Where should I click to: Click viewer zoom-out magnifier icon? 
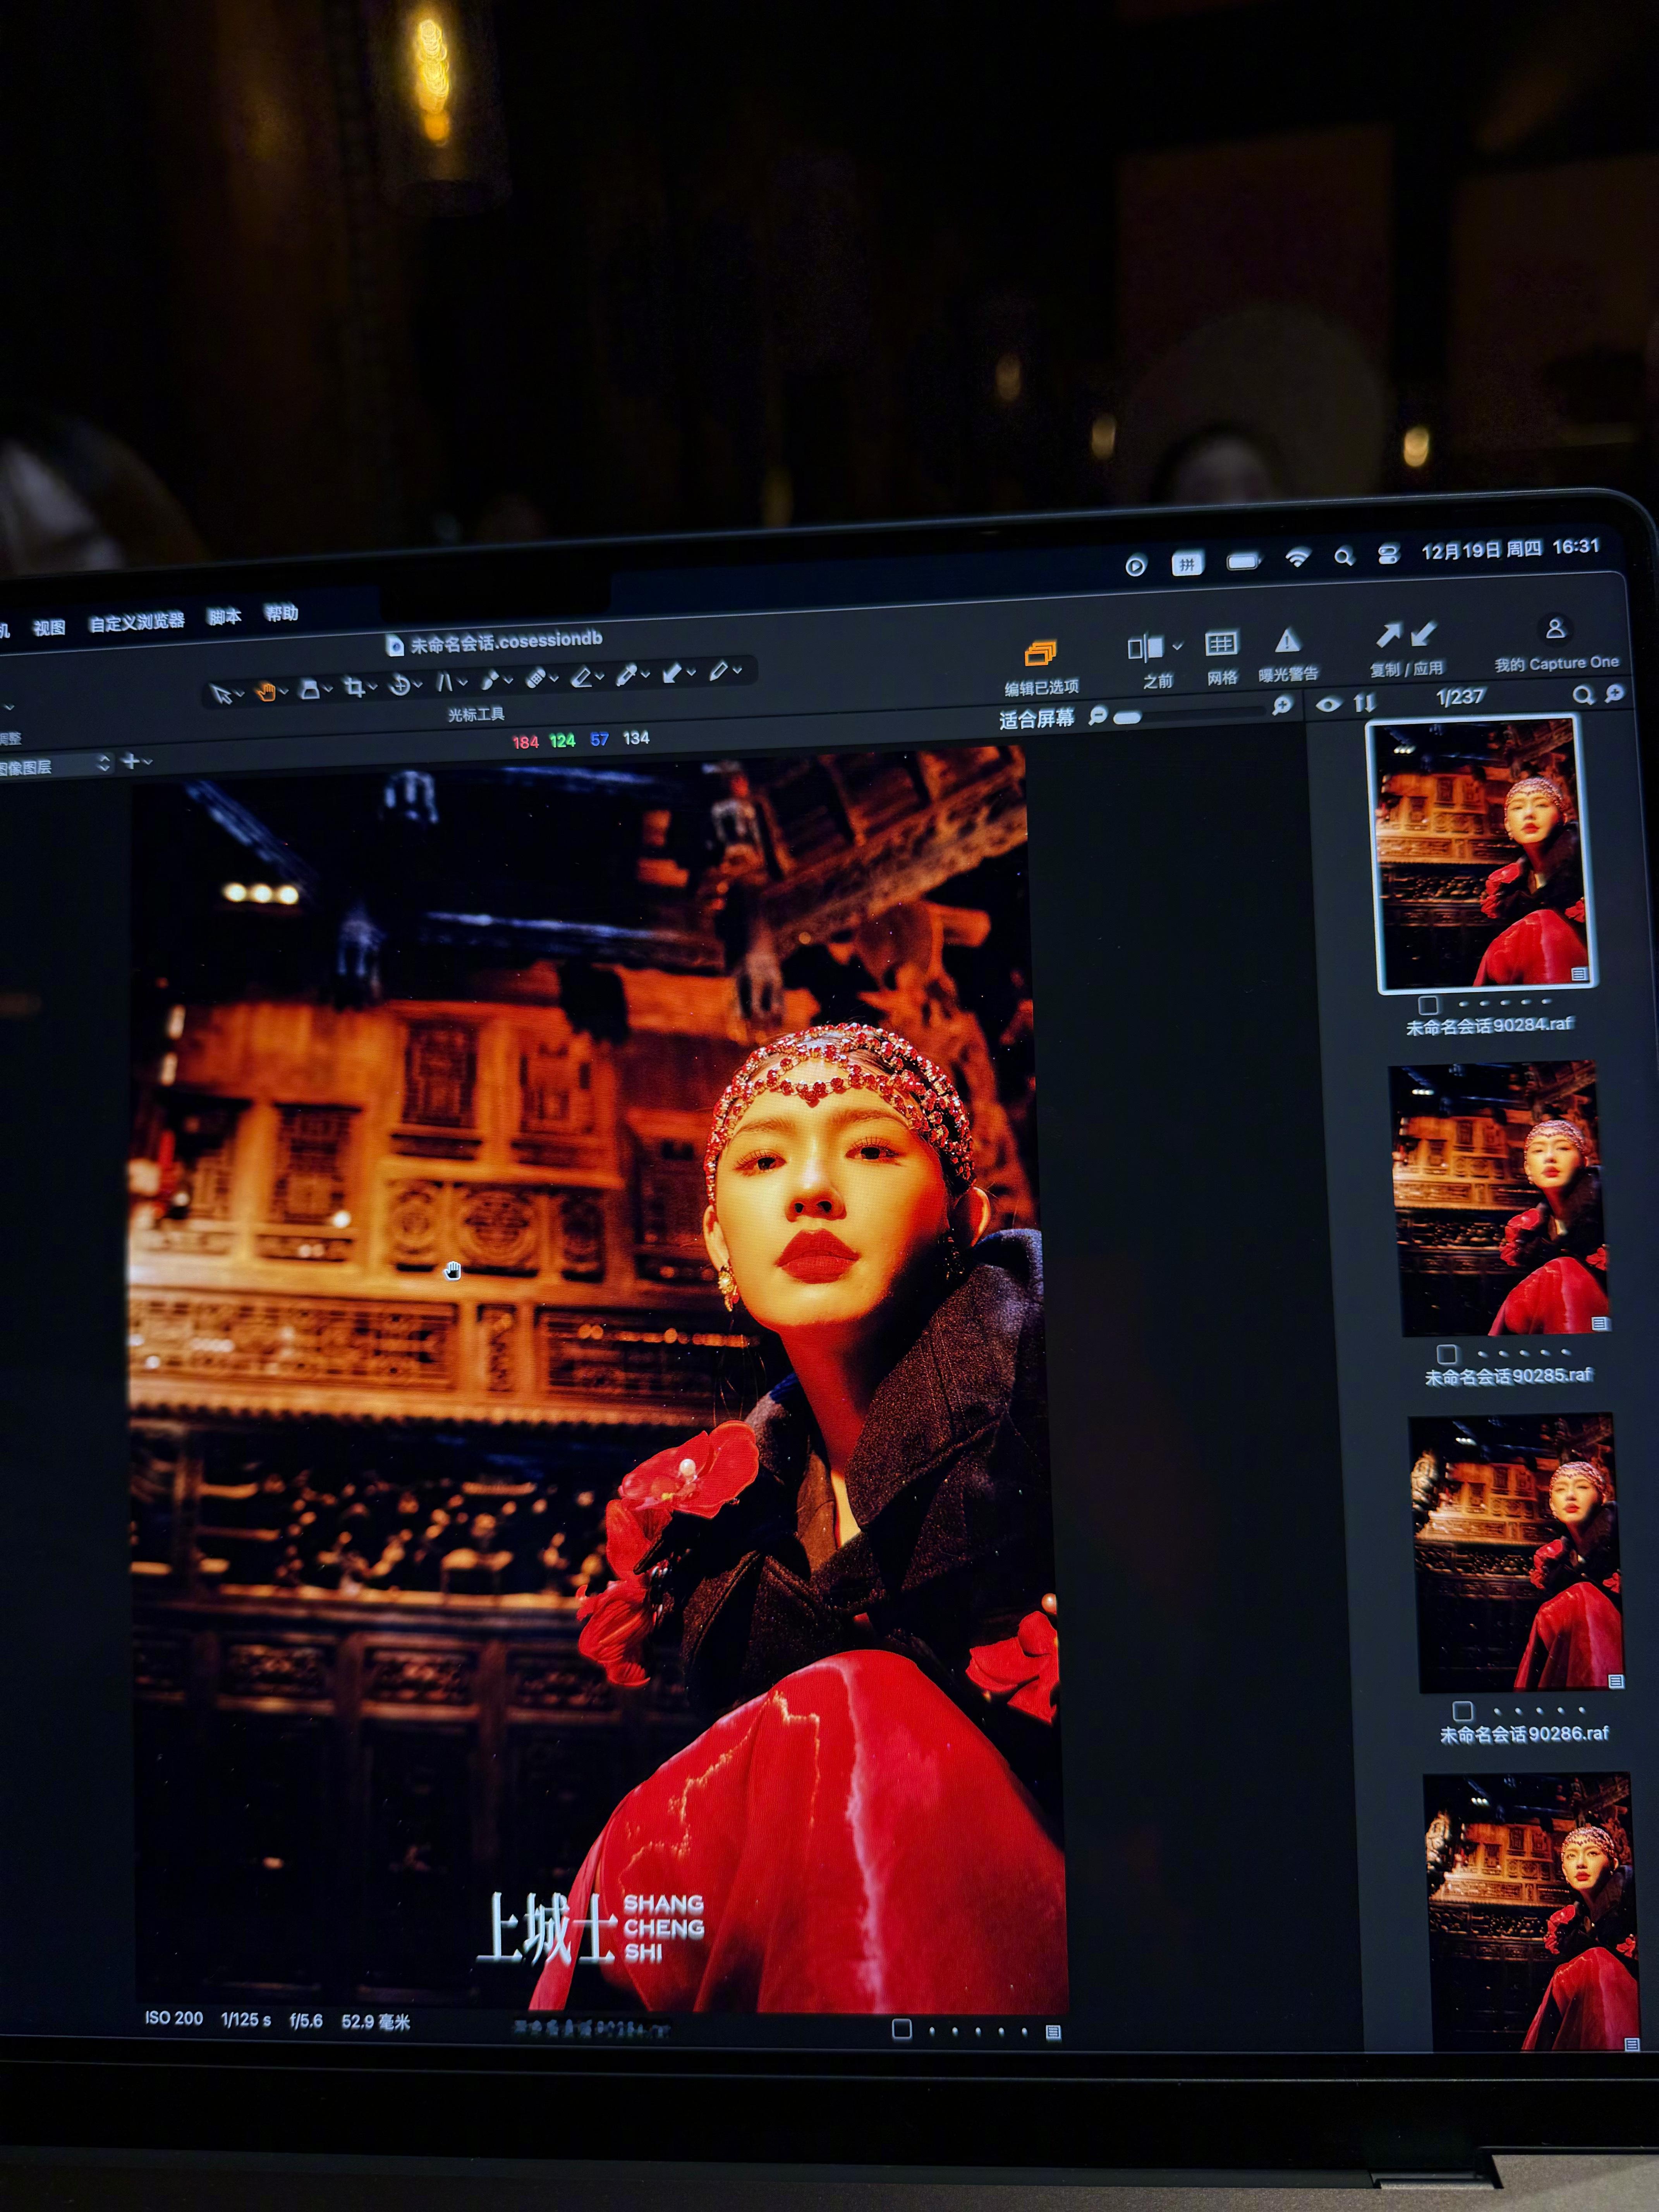pyautogui.click(x=1097, y=716)
